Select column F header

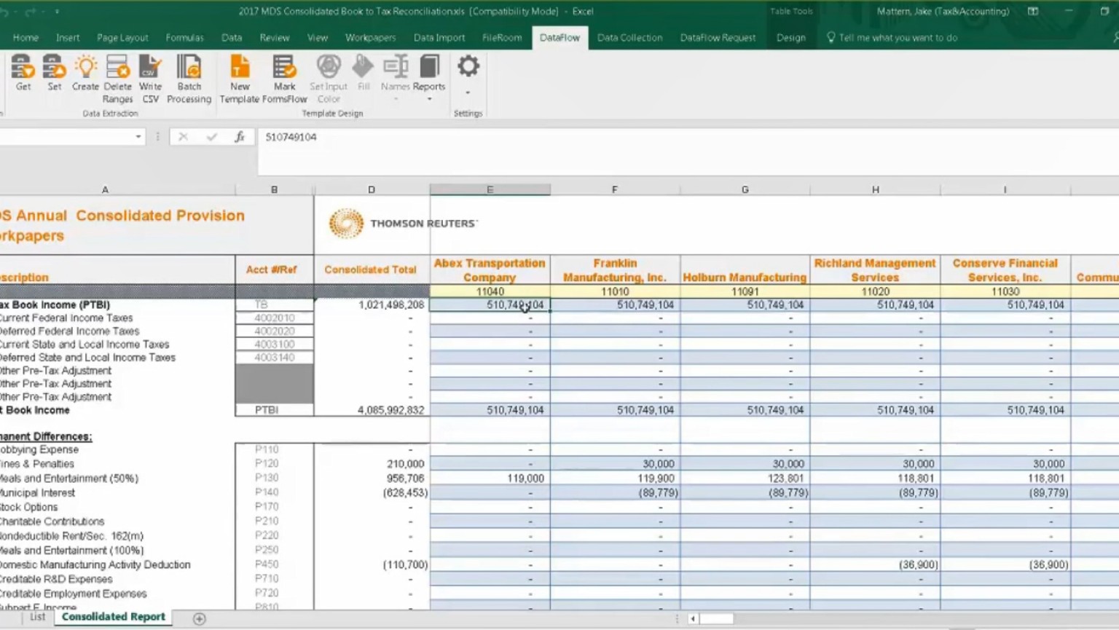[615, 189]
